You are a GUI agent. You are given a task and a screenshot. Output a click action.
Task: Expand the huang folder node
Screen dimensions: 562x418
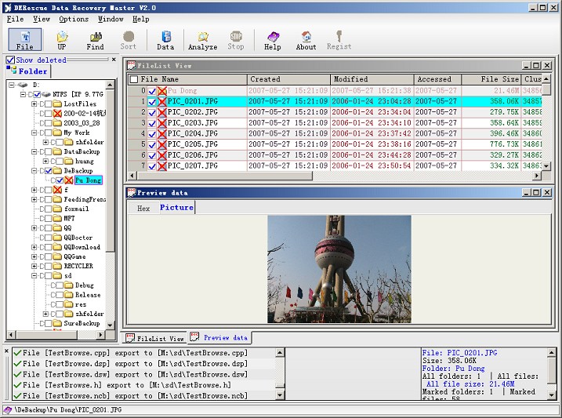(46, 162)
